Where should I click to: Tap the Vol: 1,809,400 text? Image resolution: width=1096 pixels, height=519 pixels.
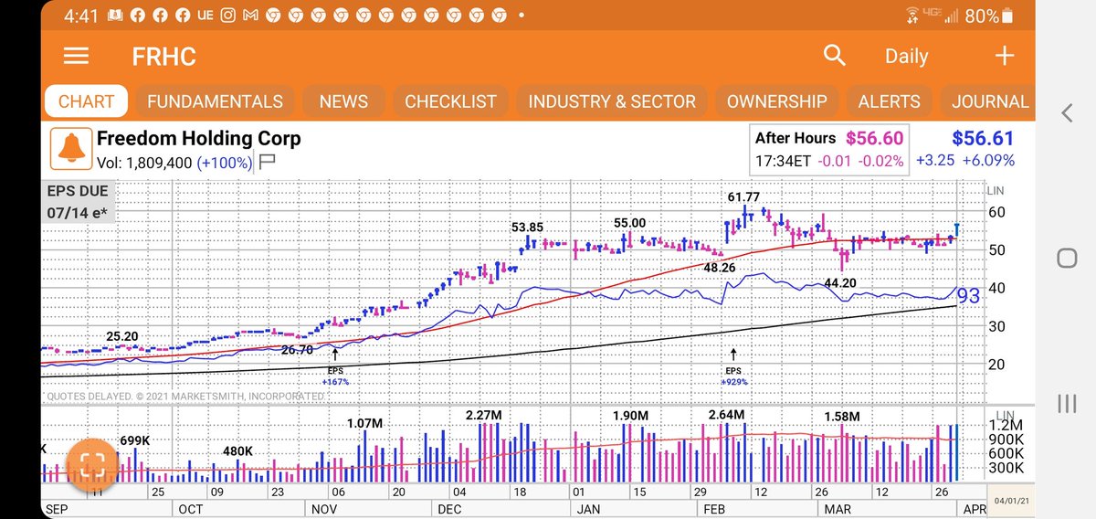(x=146, y=162)
